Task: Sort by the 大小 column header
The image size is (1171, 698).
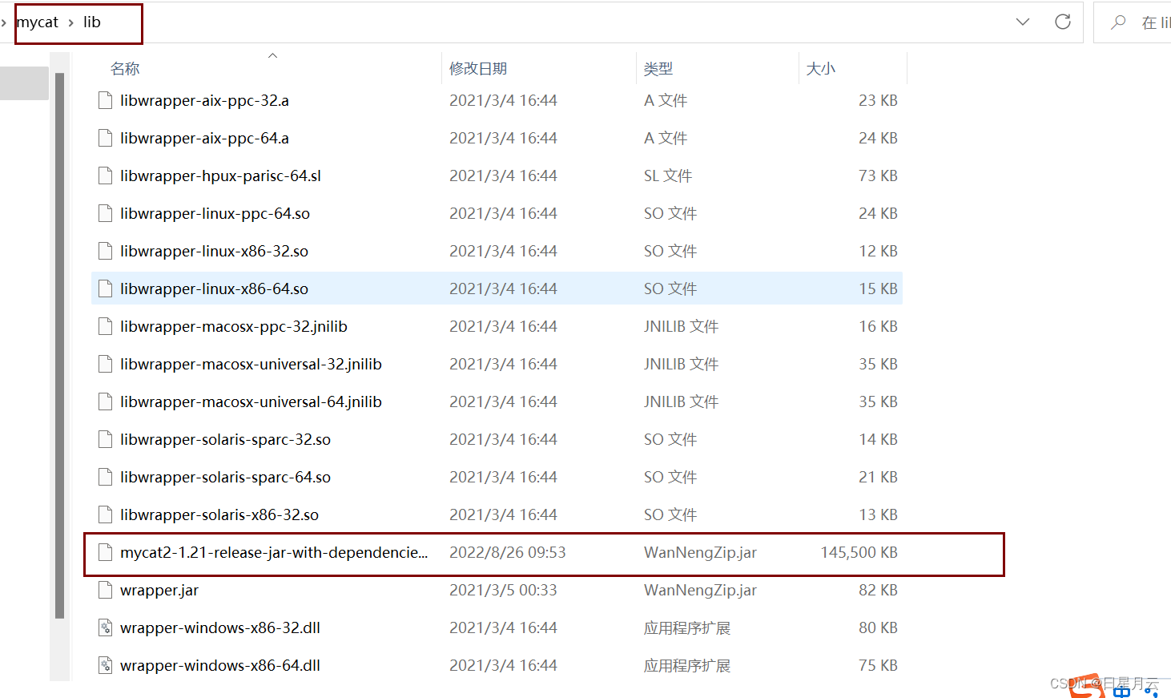Action: point(821,69)
